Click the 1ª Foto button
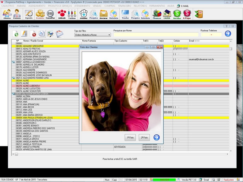 pyautogui.click(x=130, y=137)
